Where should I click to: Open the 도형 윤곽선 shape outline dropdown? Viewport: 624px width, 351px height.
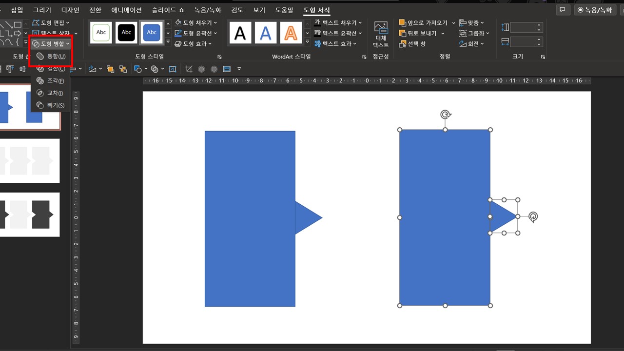(196, 33)
